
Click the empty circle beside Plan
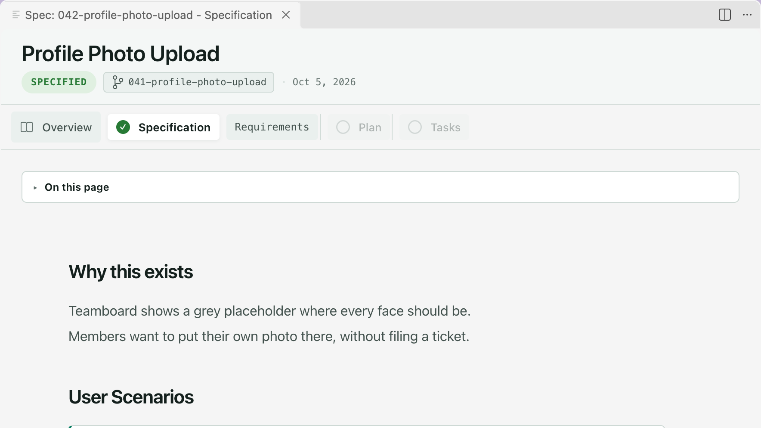pyautogui.click(x=343, y=127)
